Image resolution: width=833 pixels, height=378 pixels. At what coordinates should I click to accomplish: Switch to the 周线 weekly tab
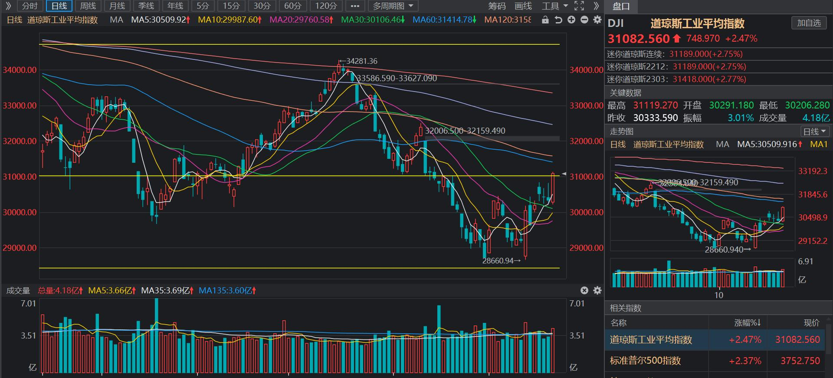88,6
